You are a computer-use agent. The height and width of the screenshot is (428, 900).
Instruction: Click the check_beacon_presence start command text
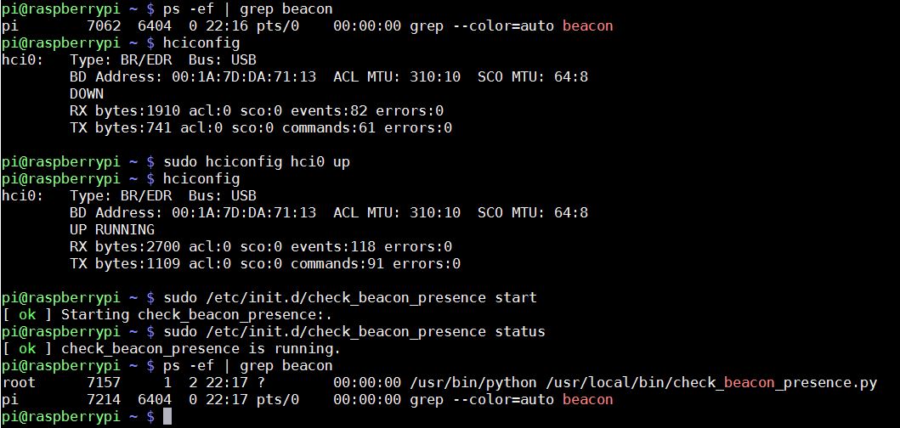[350, 298]
